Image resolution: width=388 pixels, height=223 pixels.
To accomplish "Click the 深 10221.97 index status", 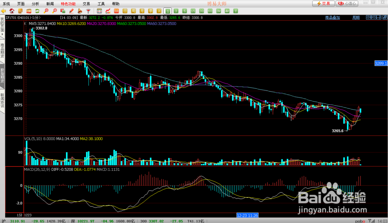I will point(82,221).
